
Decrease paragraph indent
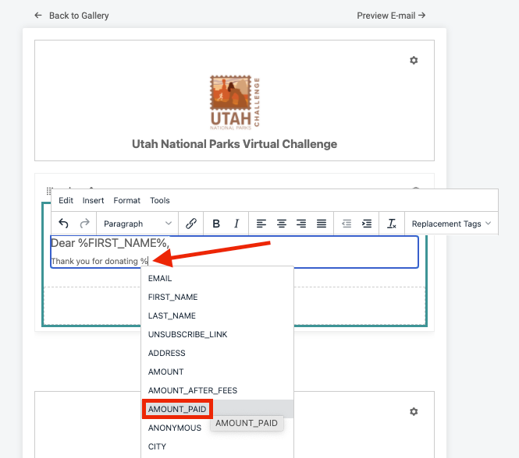pos(347,224)
